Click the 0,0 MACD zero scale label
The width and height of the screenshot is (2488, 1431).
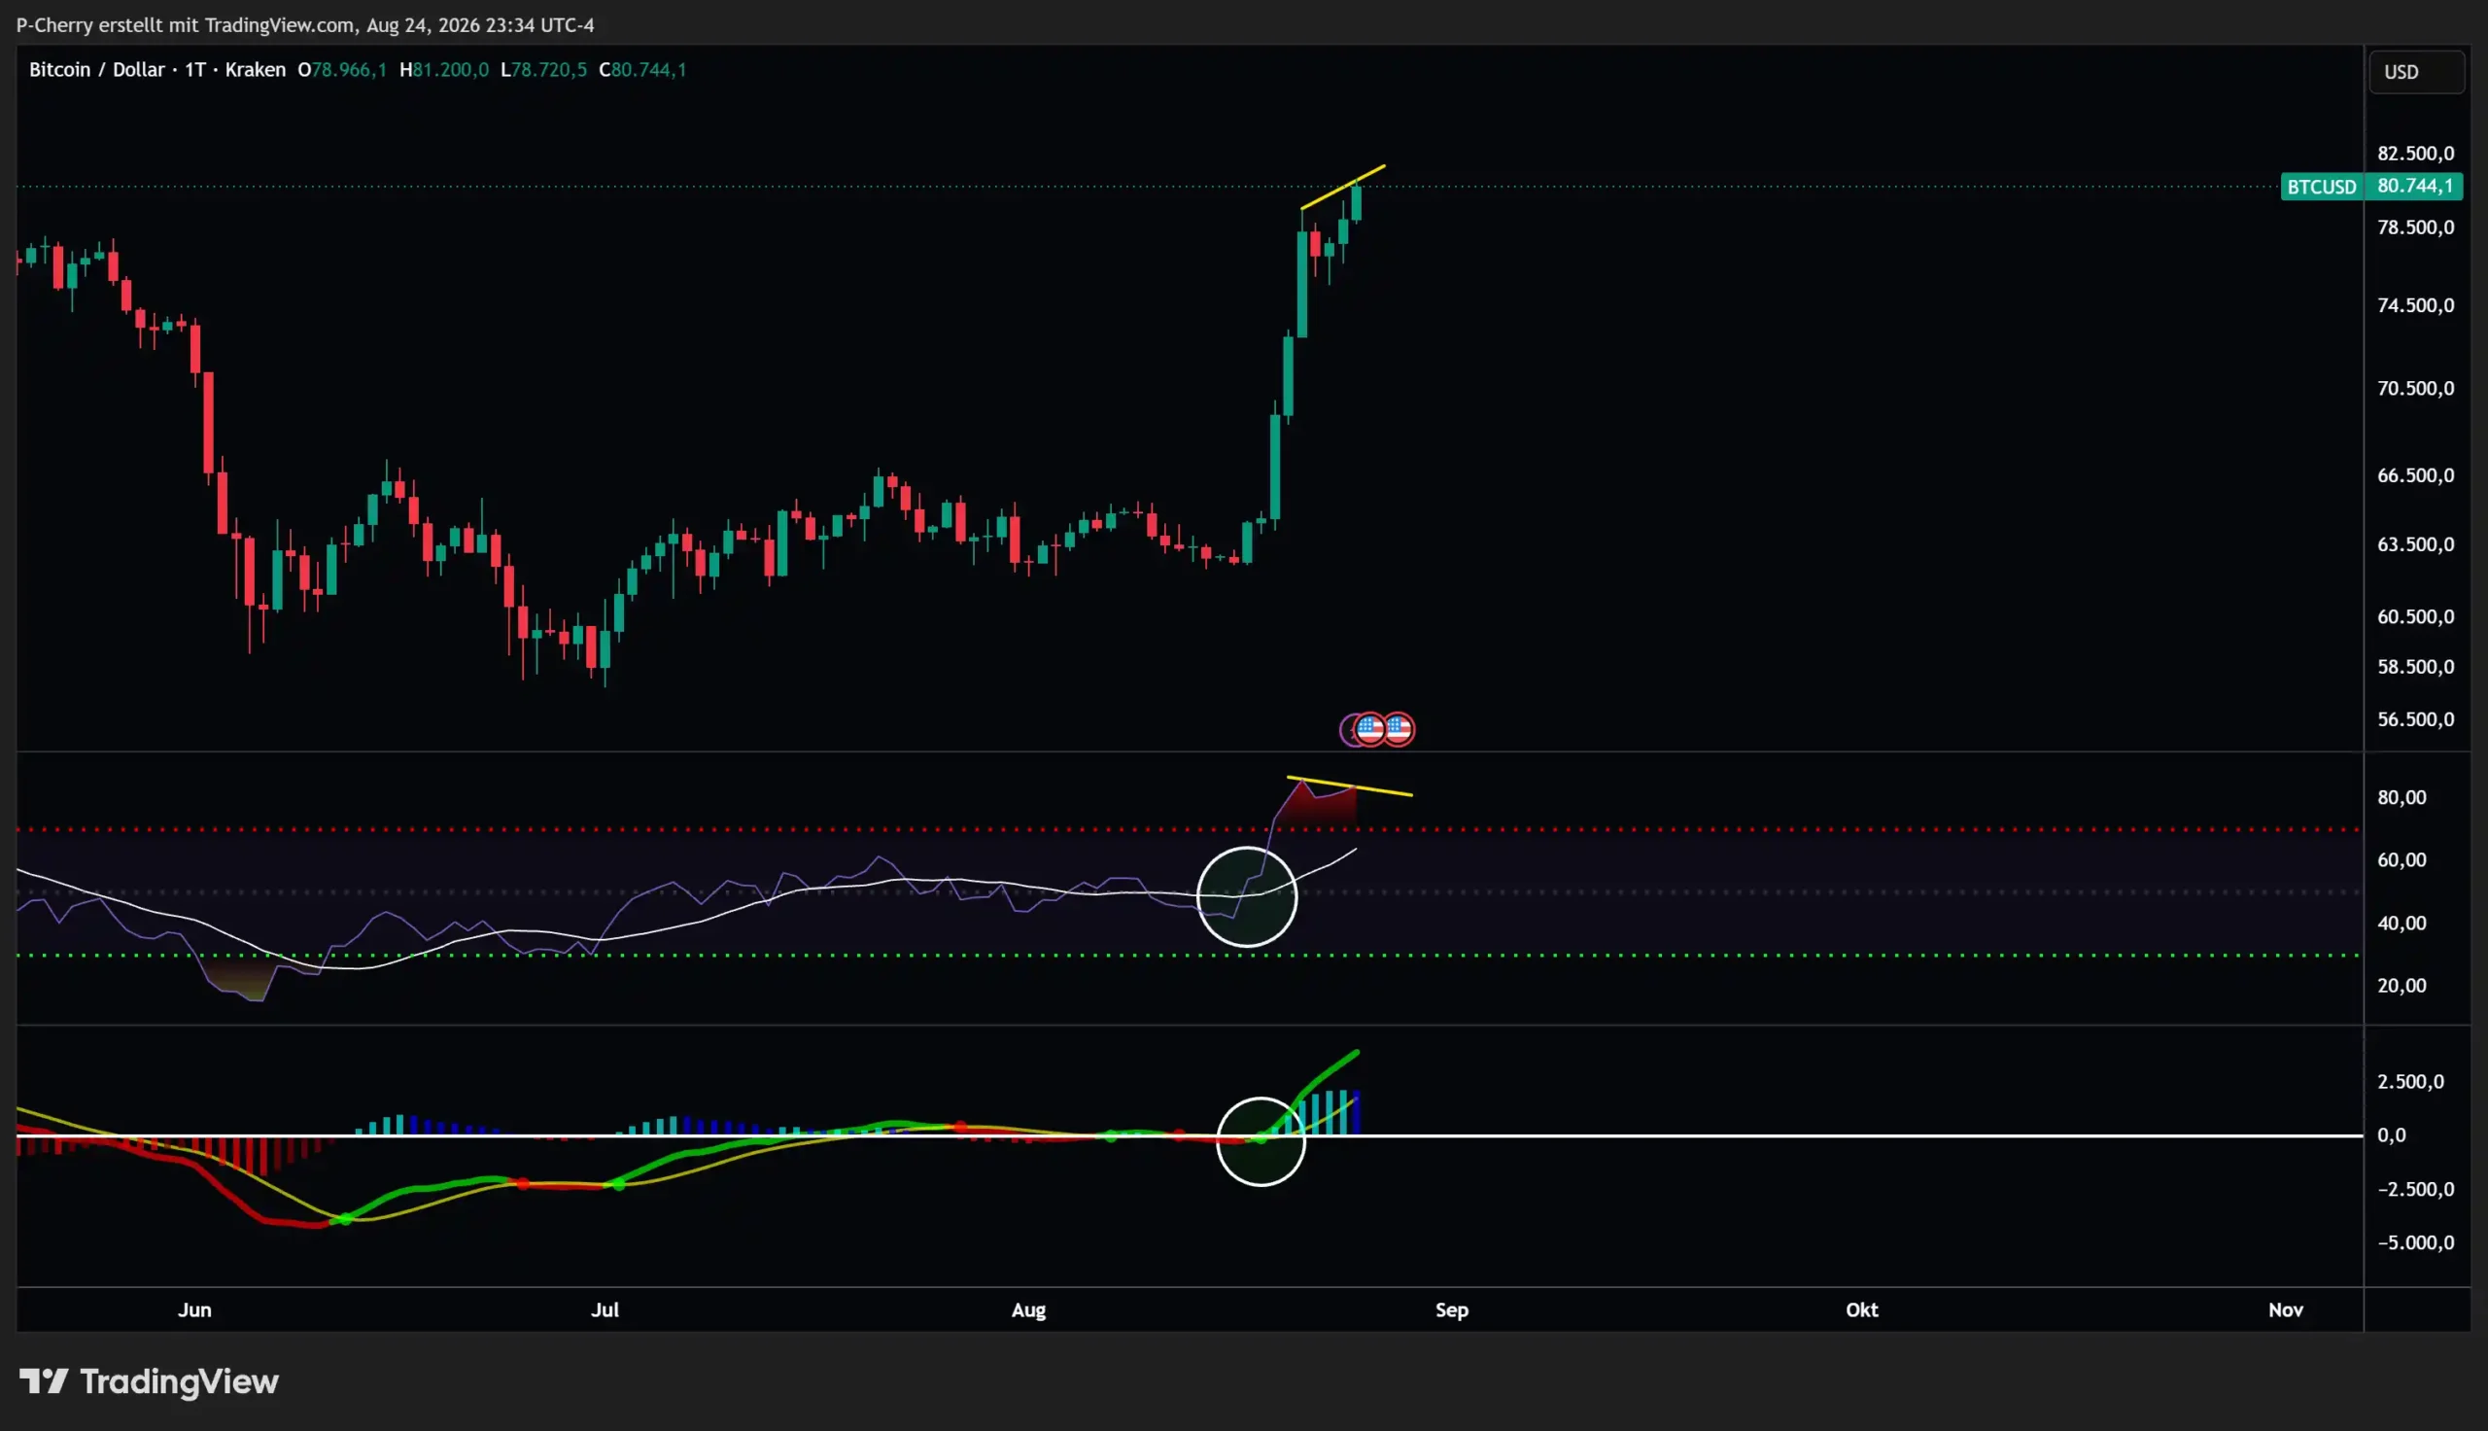tap(2392, 1136)
